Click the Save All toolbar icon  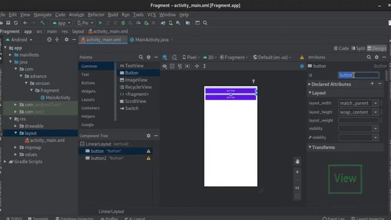(x=8, y=23)
